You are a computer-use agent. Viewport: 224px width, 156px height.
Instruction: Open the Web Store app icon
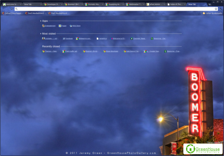(x=71, y=26)
